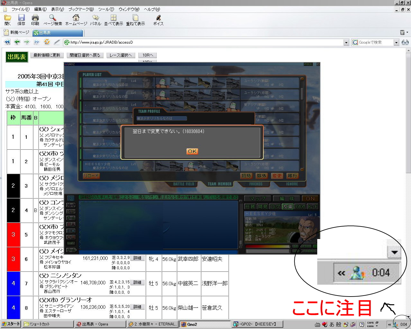411x329 pixels.
Task: Toggle the チーム chat channel filter
Action: pyautogui.click(x=71, y=218)
